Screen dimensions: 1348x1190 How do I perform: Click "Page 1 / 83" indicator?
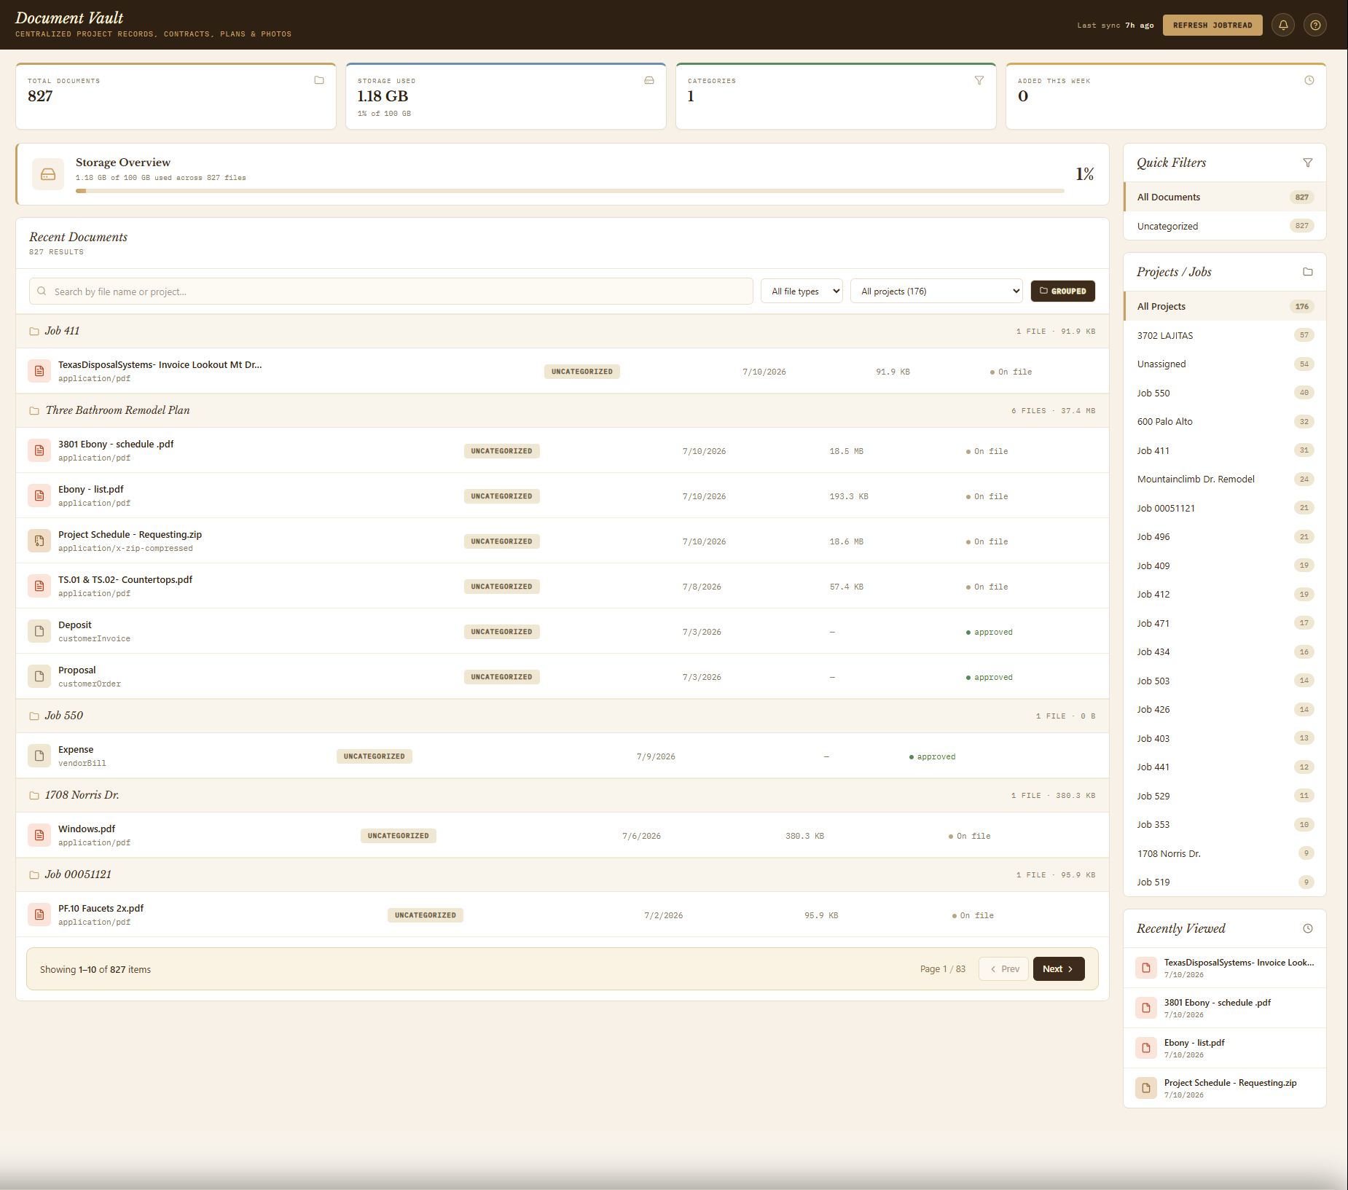pyautogui.click(x=942, y=968)
